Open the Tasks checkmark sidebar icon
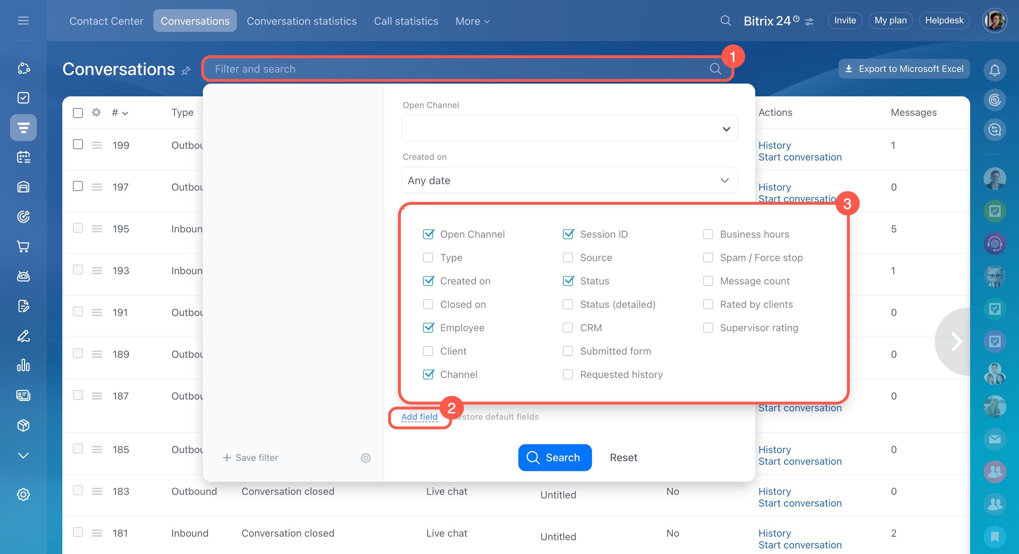The height and width of the screenshot is (554, 1019). click(23, 98)
